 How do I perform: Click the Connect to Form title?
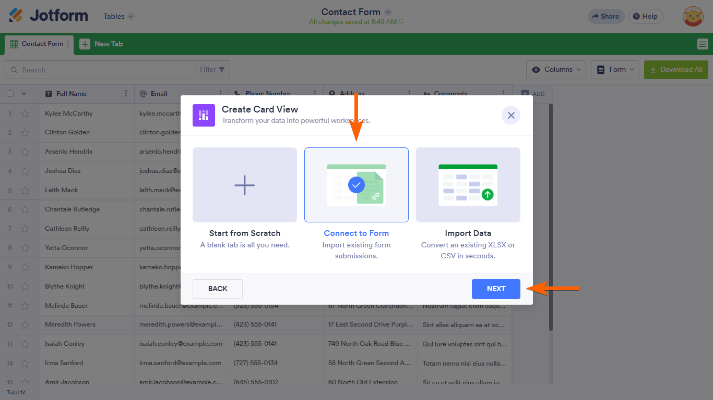[x=356, y=233]
